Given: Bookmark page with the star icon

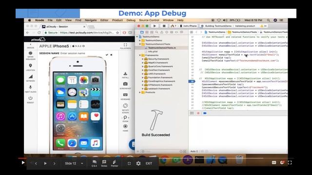Looking at the screenshot, I should [117, 33].
